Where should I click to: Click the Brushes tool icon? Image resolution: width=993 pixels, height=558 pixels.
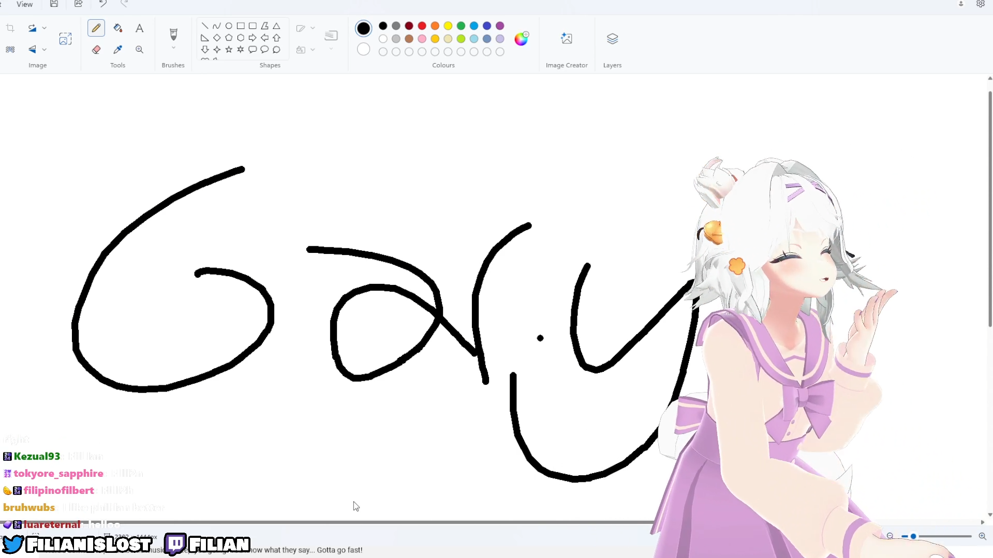click(x=173, y=34)
